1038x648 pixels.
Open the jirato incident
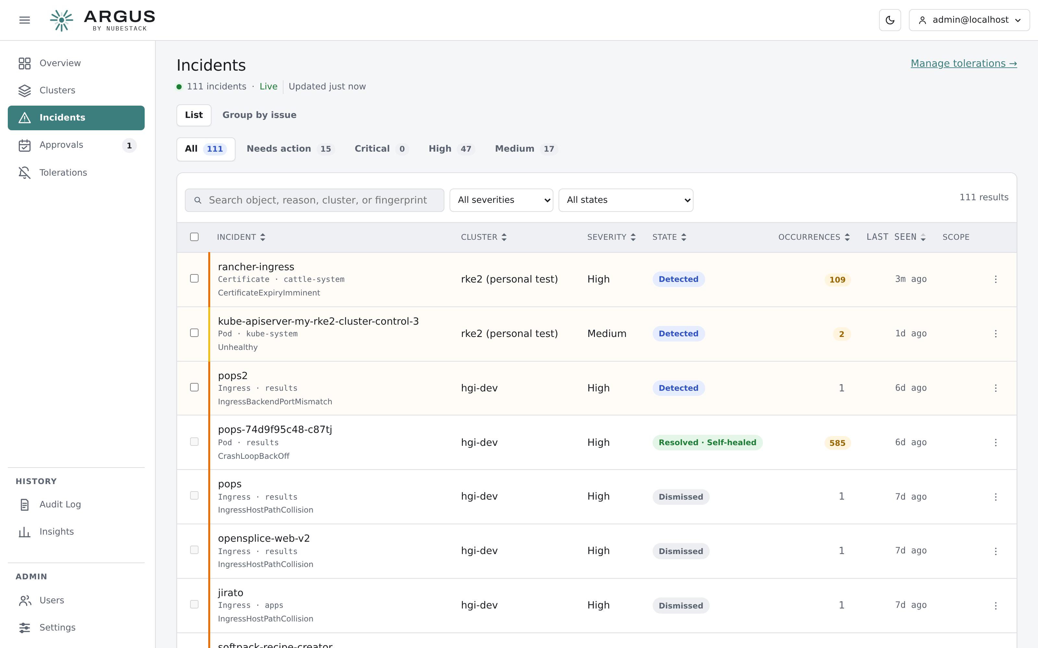click(x=230, y=593)
